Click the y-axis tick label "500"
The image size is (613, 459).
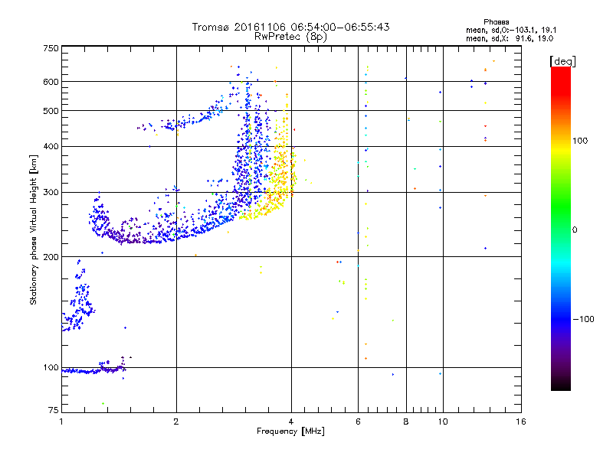click(x=51, y=111)
